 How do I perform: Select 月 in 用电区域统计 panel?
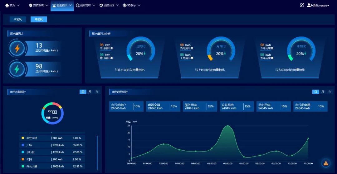(90, 92)
